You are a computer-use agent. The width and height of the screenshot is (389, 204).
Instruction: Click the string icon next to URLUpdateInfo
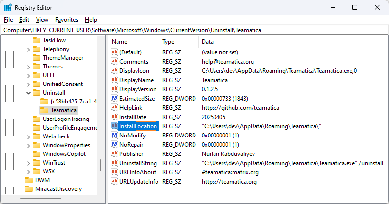tap(115, 181)
